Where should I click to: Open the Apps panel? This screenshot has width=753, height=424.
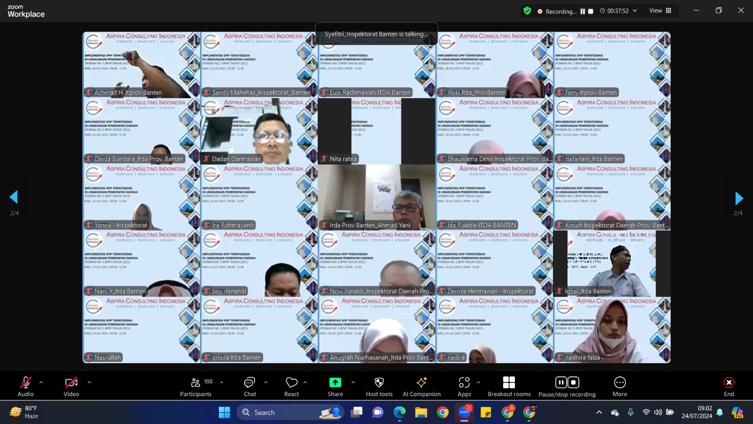tap(464, 386)
